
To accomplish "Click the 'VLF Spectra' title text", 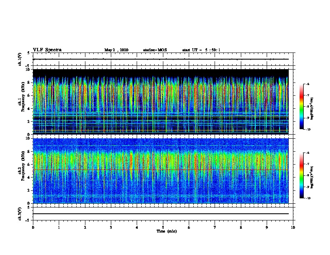I will click(x=47, y=50).
